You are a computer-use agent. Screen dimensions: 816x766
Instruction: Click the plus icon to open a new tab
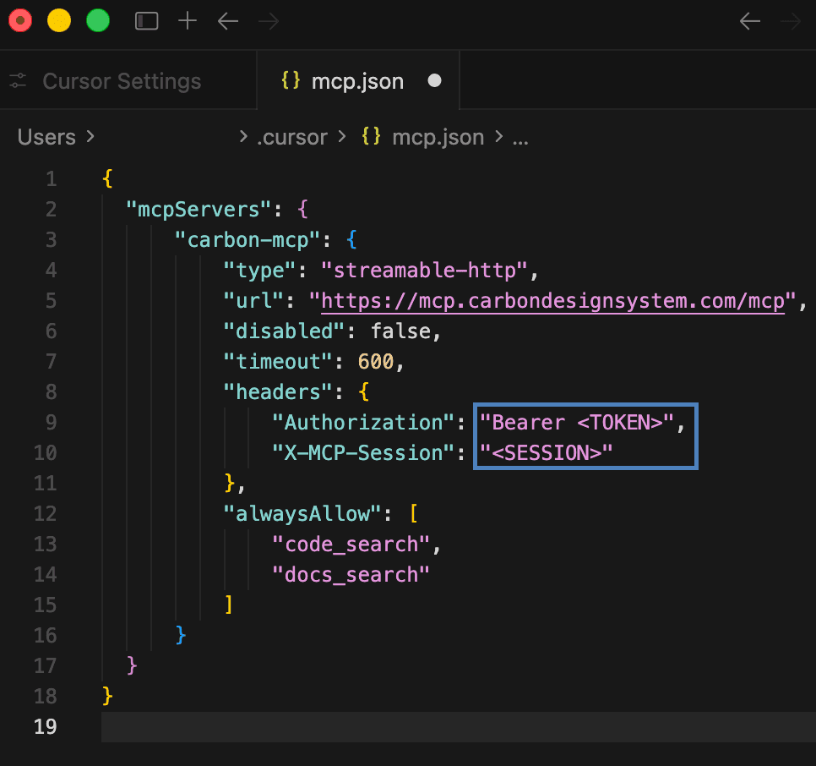click(187, 20)
